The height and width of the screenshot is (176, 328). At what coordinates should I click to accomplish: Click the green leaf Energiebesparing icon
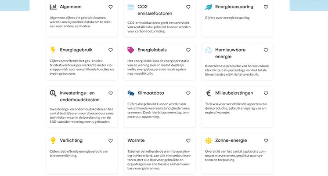click(x=209, y=7)
